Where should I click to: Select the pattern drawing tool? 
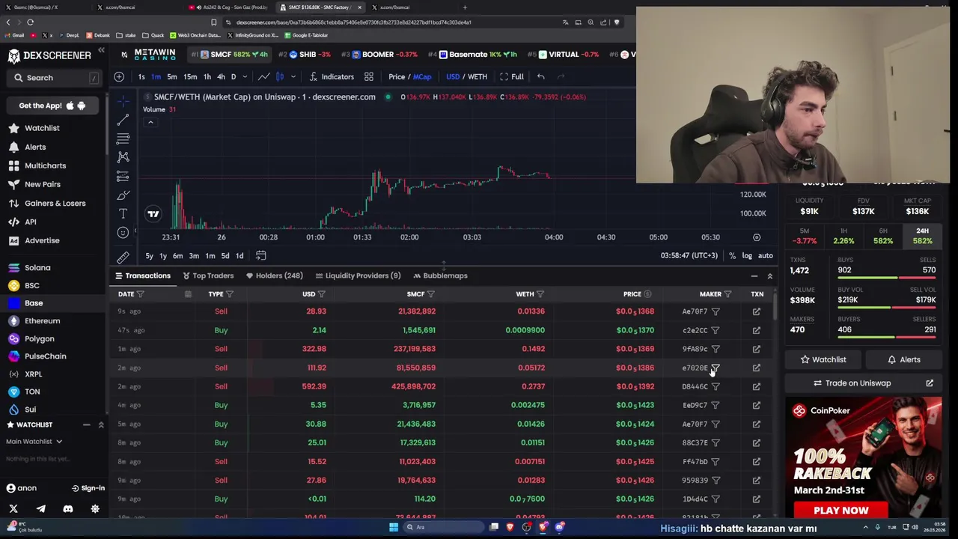coord(123,157)
